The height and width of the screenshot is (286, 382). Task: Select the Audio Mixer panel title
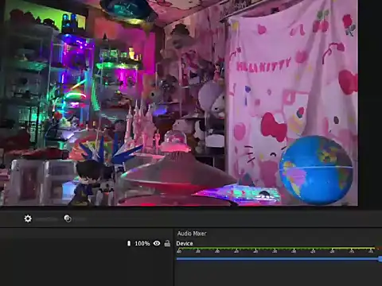coord(192,234)
